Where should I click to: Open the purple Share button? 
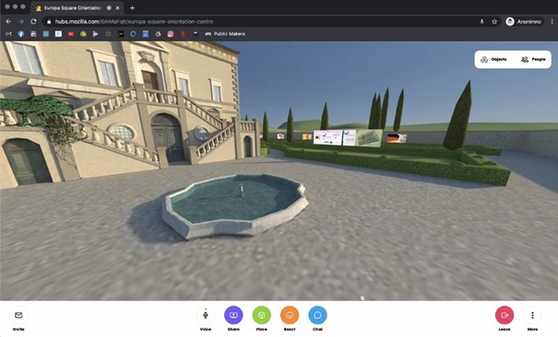coord(233,315)
